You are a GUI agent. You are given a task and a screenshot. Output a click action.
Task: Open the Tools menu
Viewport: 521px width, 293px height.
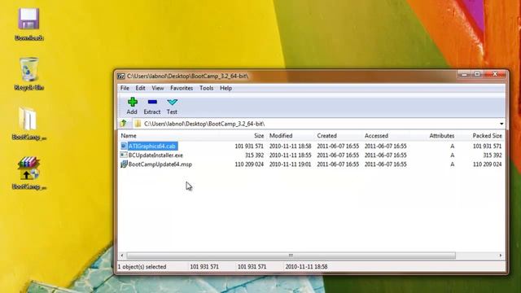coord(206,88)
